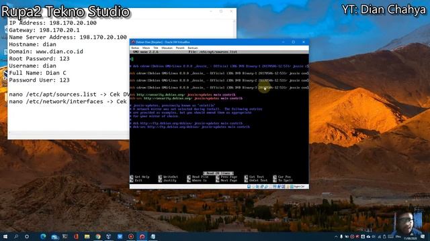Click the 'Username: dian' line in Notepad
This screenshot has height=241, width=430.
[32, 66]
